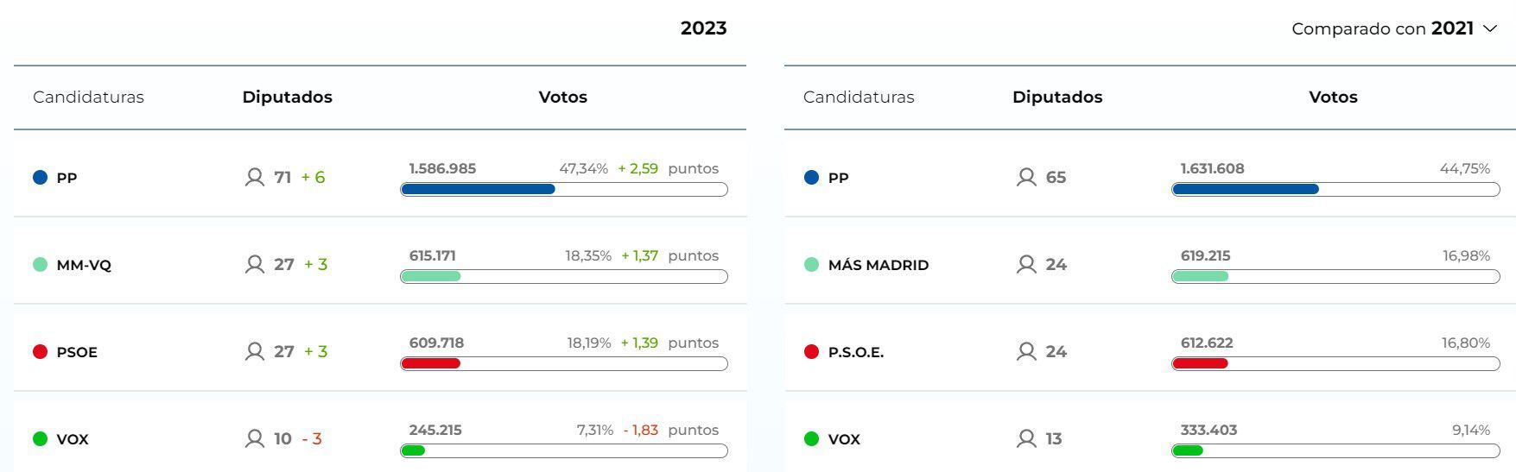The height and width of the screenshot is (472, 1516).
Task: Expand the year chevron next to 2021
Action: point(1490,28)
